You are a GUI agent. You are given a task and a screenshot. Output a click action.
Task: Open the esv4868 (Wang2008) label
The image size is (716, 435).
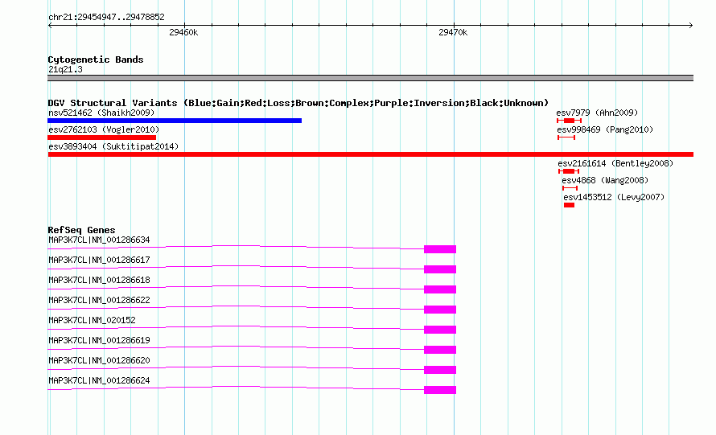point(605,180)
